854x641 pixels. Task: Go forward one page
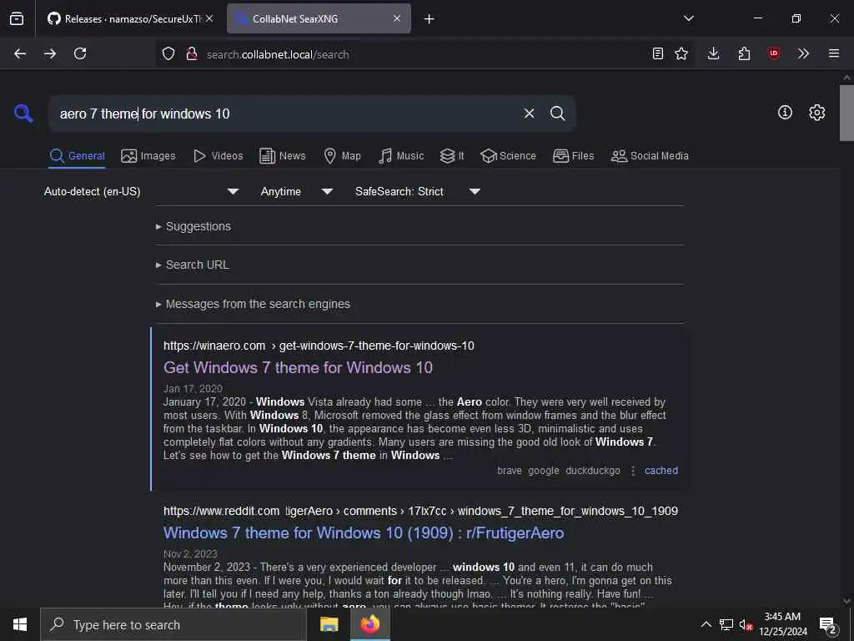click(x=50, y=53)
